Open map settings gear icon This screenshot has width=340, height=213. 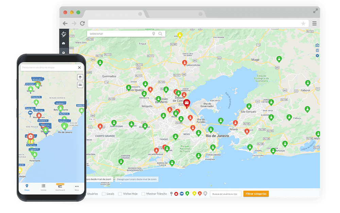(x=317, y=56)
